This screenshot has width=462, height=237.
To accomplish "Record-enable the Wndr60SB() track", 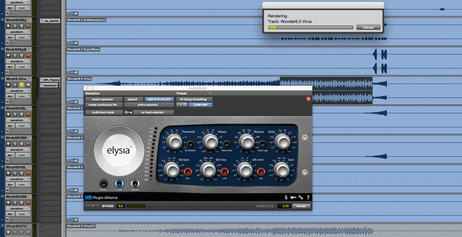I will pyautogui.click(x=8, y=26).
